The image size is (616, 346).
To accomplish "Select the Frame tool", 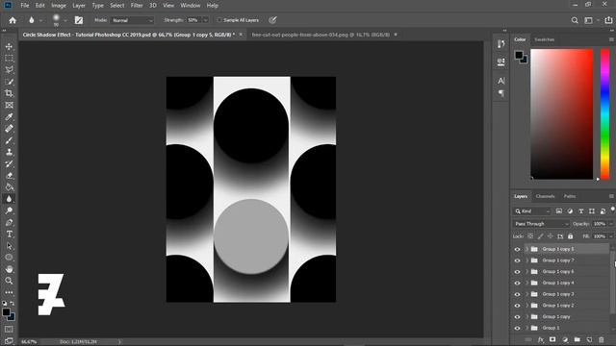I will point(9,105).
